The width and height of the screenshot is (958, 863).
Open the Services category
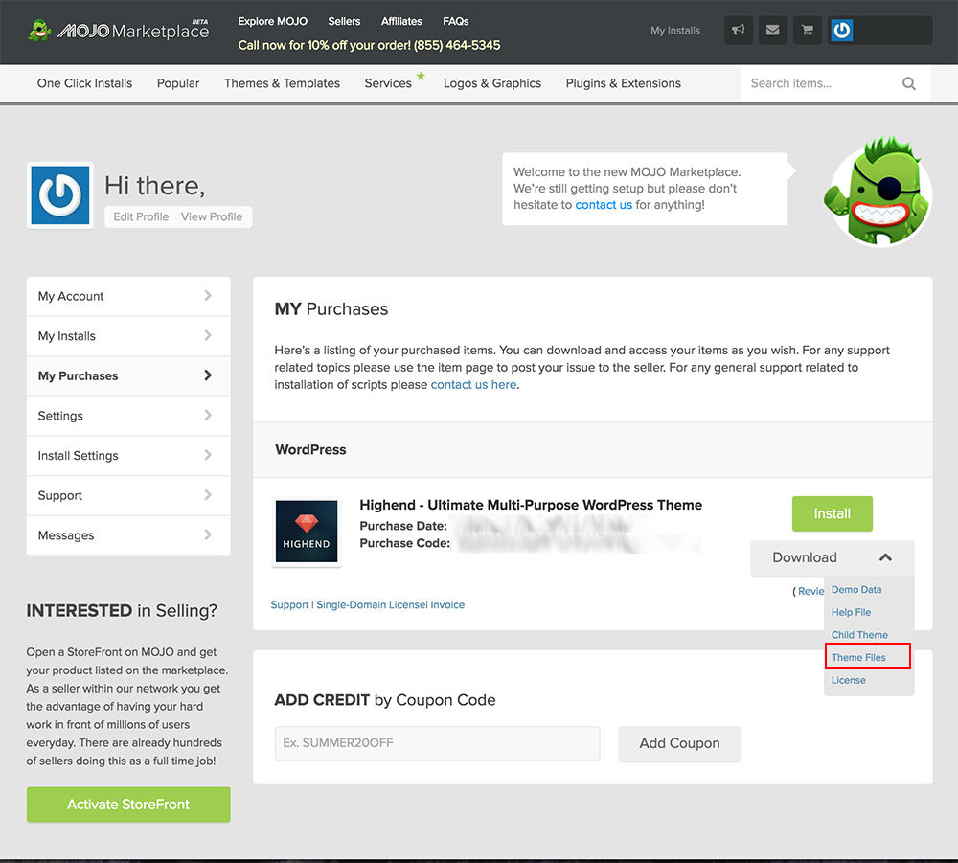coord(389,83)
